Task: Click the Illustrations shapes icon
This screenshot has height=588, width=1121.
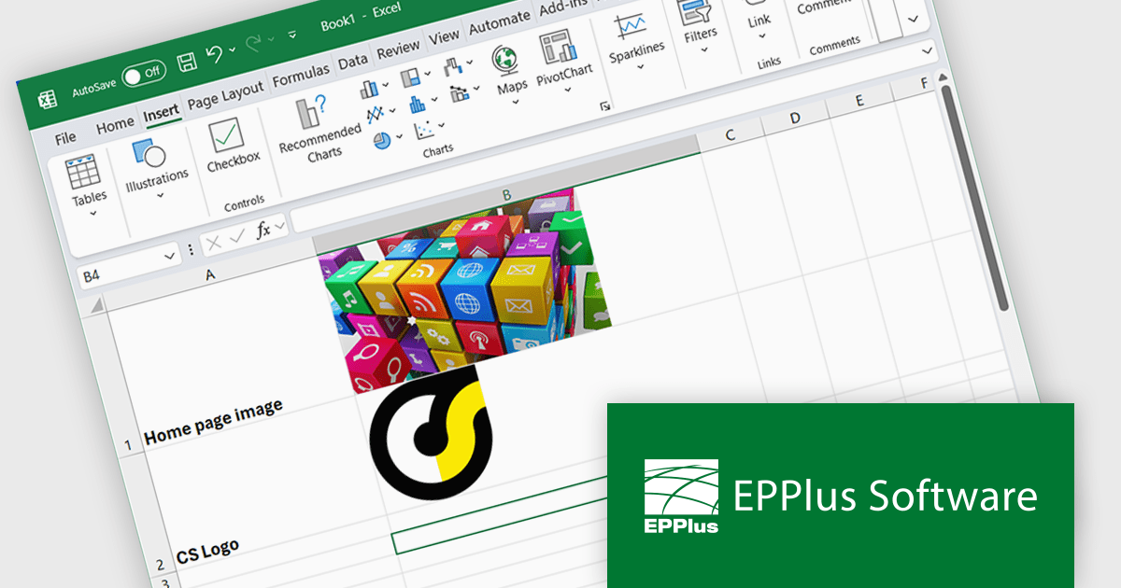Action: 149,153
